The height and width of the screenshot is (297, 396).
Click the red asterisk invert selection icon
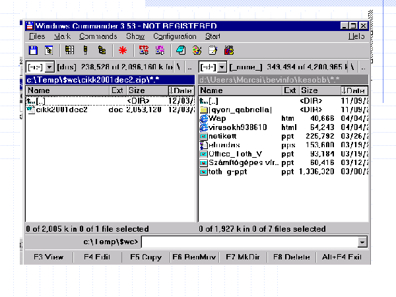pyautogui.click(x=121, y=50)
